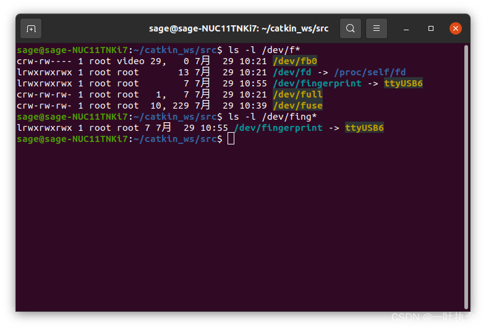486x329 pixels.
Task: Open a new terminal tab
Action: click(31, 28)
